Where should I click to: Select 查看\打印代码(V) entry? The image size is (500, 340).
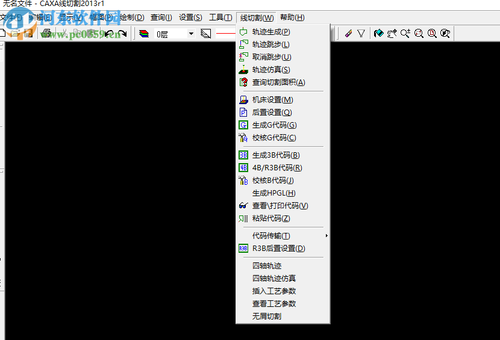(283, 206)
